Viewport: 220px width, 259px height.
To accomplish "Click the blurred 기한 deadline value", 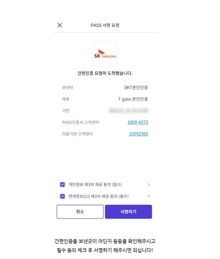I will pyautogui.click(x=128, y=111).
